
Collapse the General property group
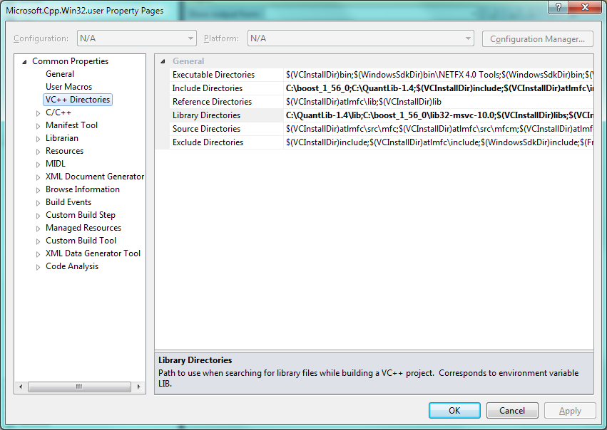coord(163,61)
